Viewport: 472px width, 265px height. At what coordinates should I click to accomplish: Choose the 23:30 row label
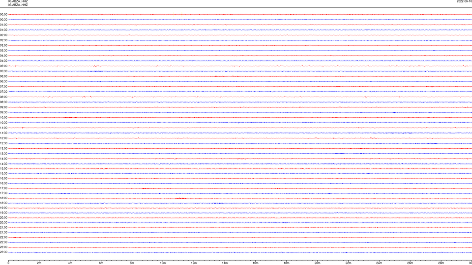(3, 252)
